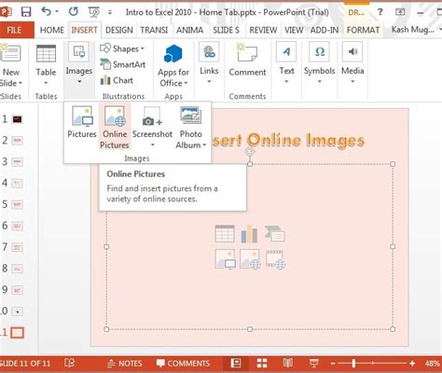The height and width of the screenshot is (373, 442).
Task: Click the Pictures placeholder icon on slide
Action: coord(225,259)
